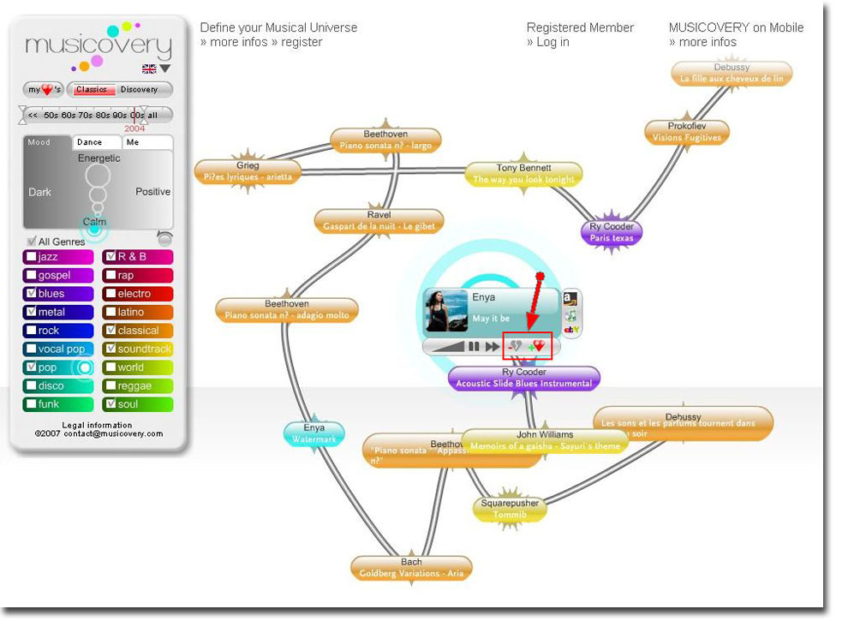This screenshot has height=621, width=842.
Task: Click the contact@musicovery.com email link
Action: click(113, 433)
